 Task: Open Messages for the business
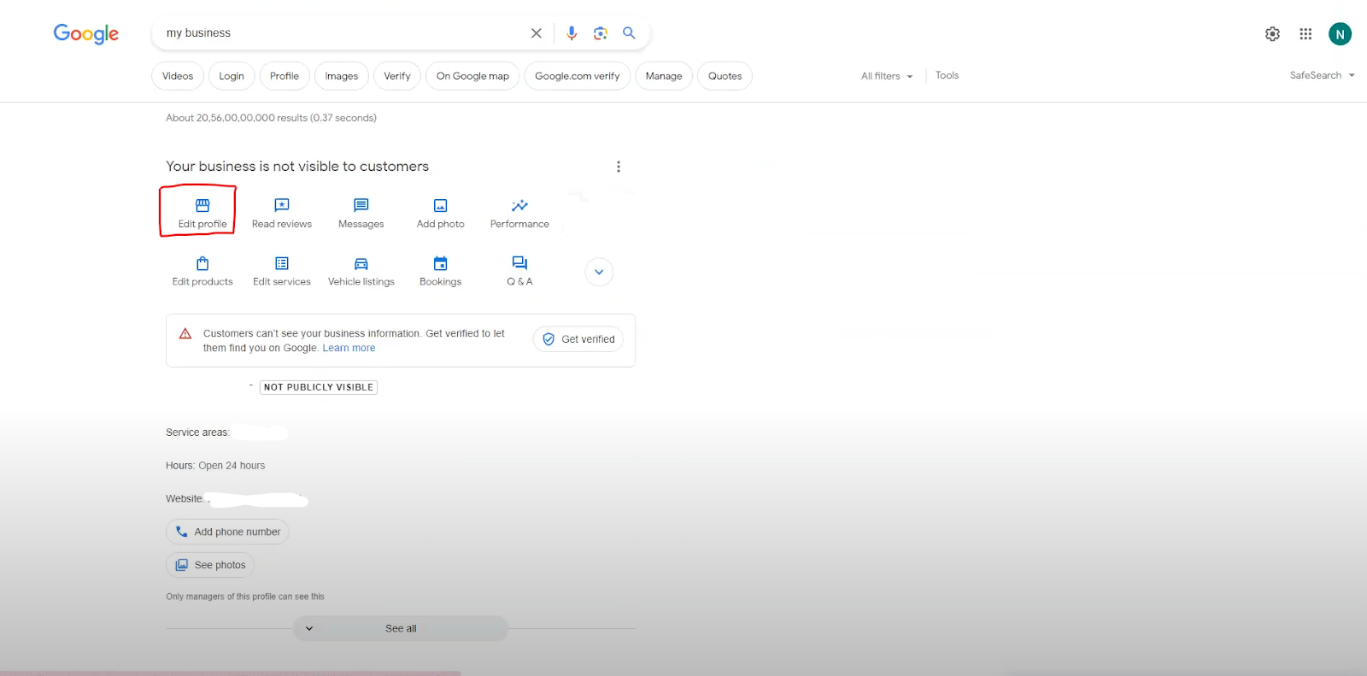[361, 214]
